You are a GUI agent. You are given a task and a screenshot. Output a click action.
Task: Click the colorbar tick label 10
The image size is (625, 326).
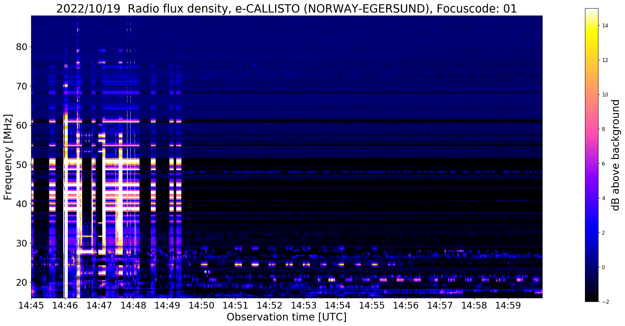[x=605, y=95]
